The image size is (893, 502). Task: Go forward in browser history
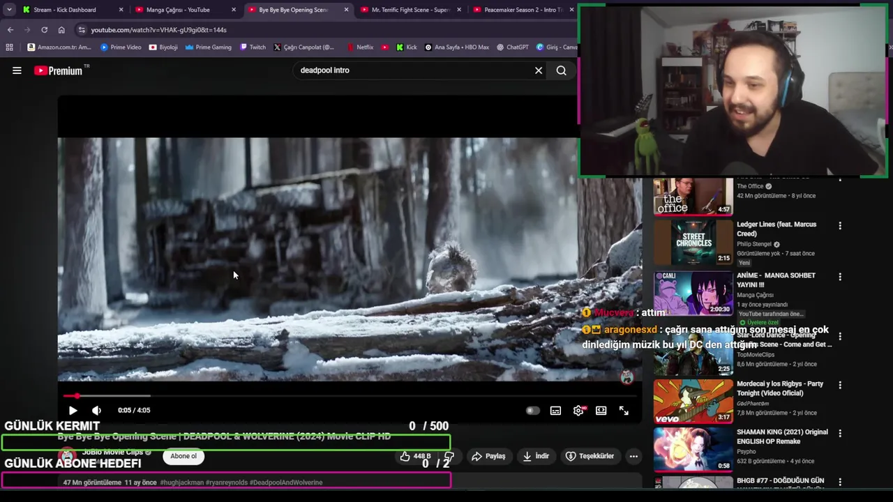(x=27, y=30)
